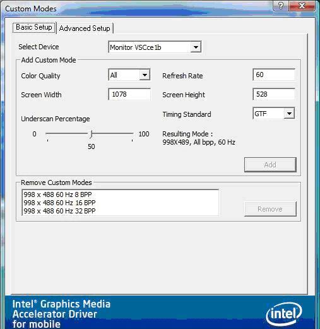This screenshot has width=320, height=329.
Task: Click the Underscan Percentage slider thumb
Action: pyautogui.click(x=91, y=134)
